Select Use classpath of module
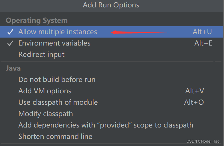The image size is (224, 146). pyautogui.click(x=58, y=102)
